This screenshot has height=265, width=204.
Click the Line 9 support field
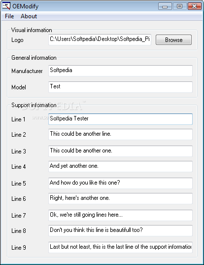tap(120, 247)
